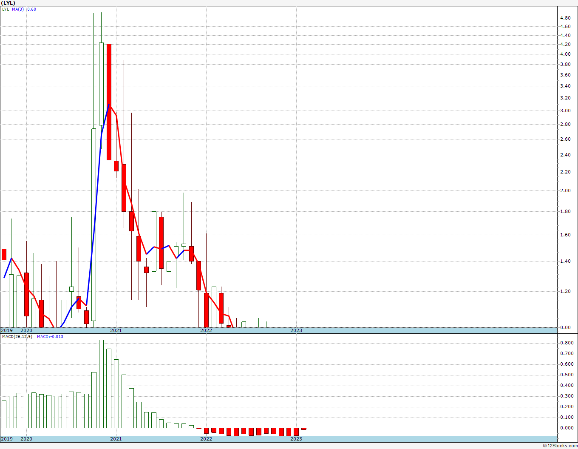Viewport: 578px width, 449px height.
Task: Click the 4.80 price axis label
Action: [565, 18]
